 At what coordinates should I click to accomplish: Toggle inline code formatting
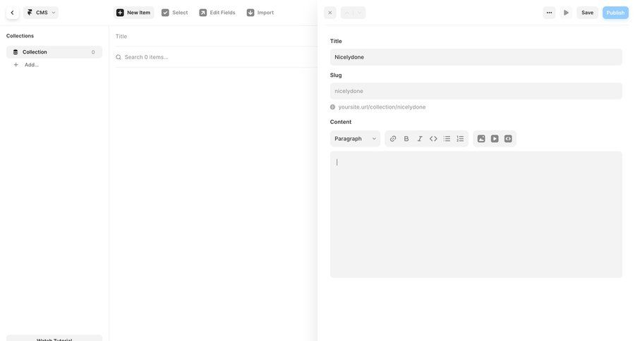pyautogui.click(x=433, y=139)
